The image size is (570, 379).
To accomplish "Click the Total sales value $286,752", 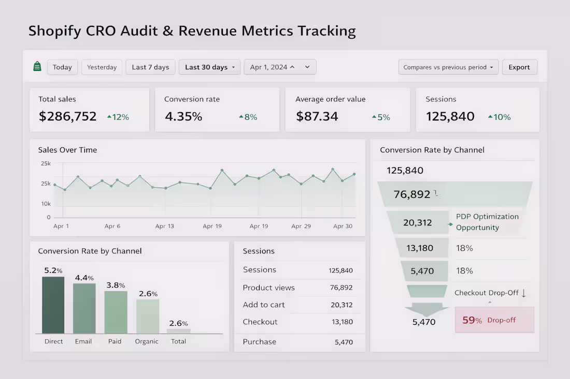I will 67,116.
